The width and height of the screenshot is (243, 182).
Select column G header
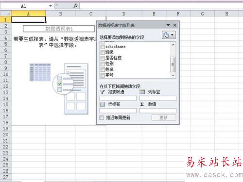202,14
